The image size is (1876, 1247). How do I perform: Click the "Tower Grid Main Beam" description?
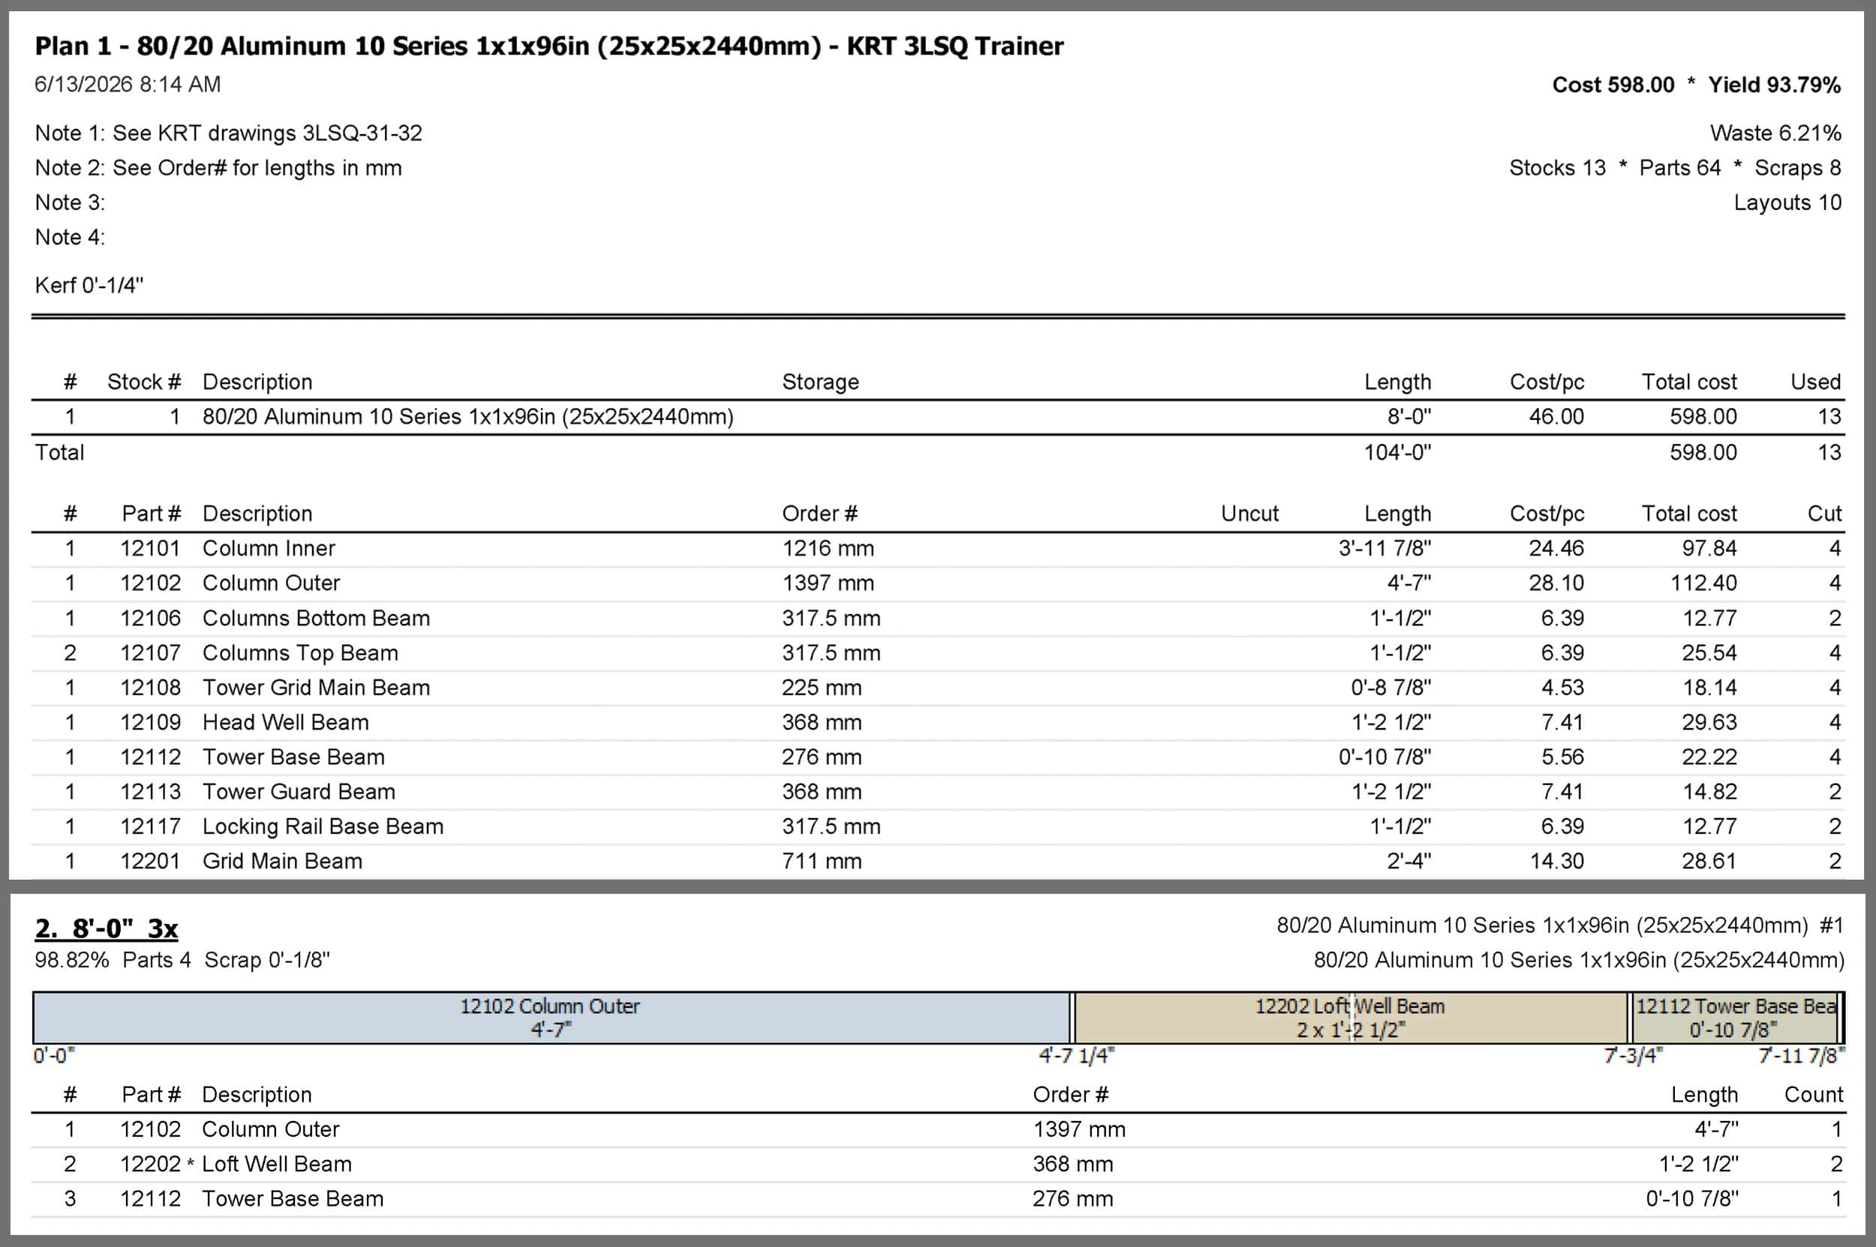316,688
